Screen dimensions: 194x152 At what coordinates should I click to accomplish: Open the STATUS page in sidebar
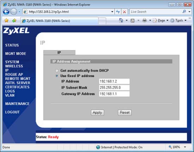tap(12, 45)
